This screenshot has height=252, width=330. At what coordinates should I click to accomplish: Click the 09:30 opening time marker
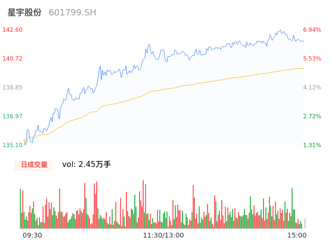pyautogui.click(x=32, y=235)
